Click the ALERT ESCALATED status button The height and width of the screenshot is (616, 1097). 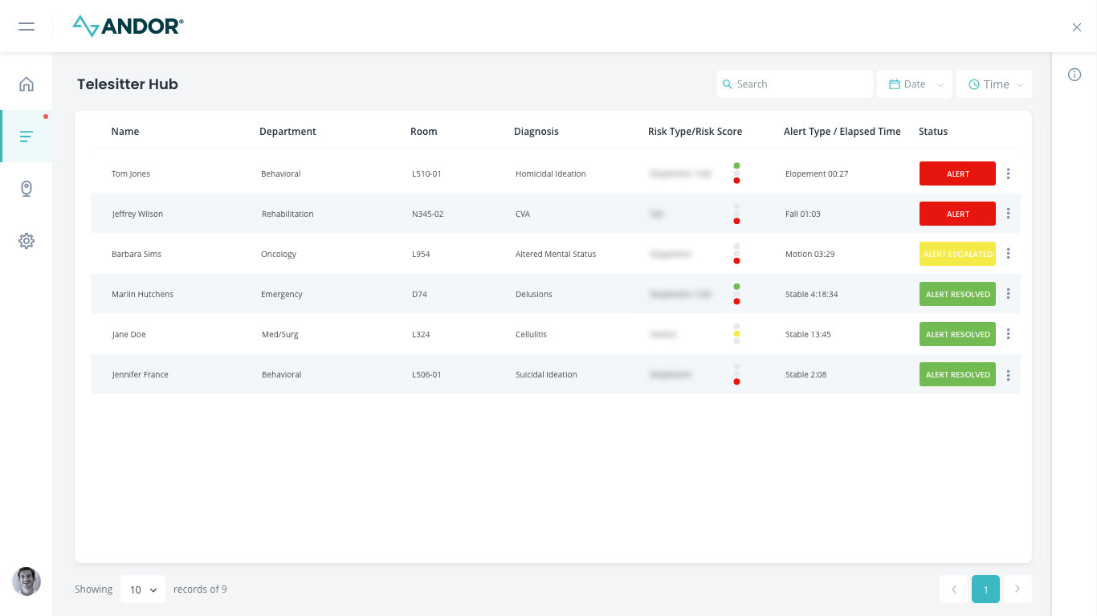pos(957,254)
